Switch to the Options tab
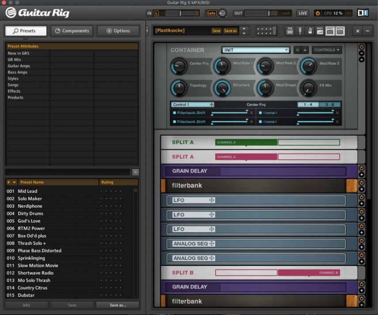 point(118,31)
